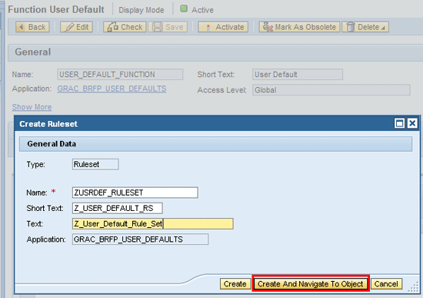
Task: Open the GRAC_BRFP_USER_DEFAULTS application link
Action: [112, 89]
